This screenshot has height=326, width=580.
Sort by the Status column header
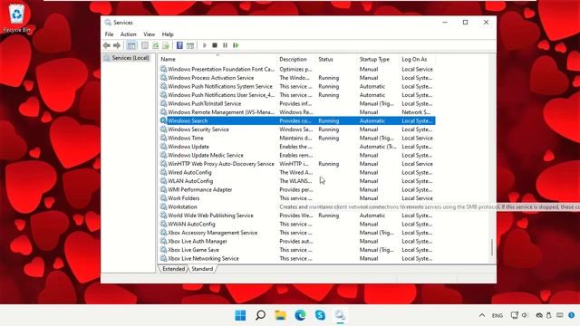[x=336, y=59]
